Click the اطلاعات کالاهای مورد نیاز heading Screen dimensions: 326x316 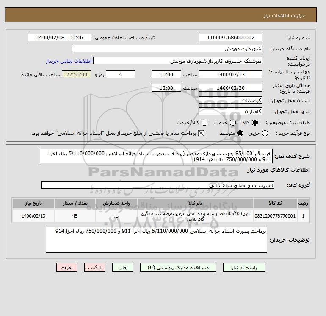click(279, 170)
